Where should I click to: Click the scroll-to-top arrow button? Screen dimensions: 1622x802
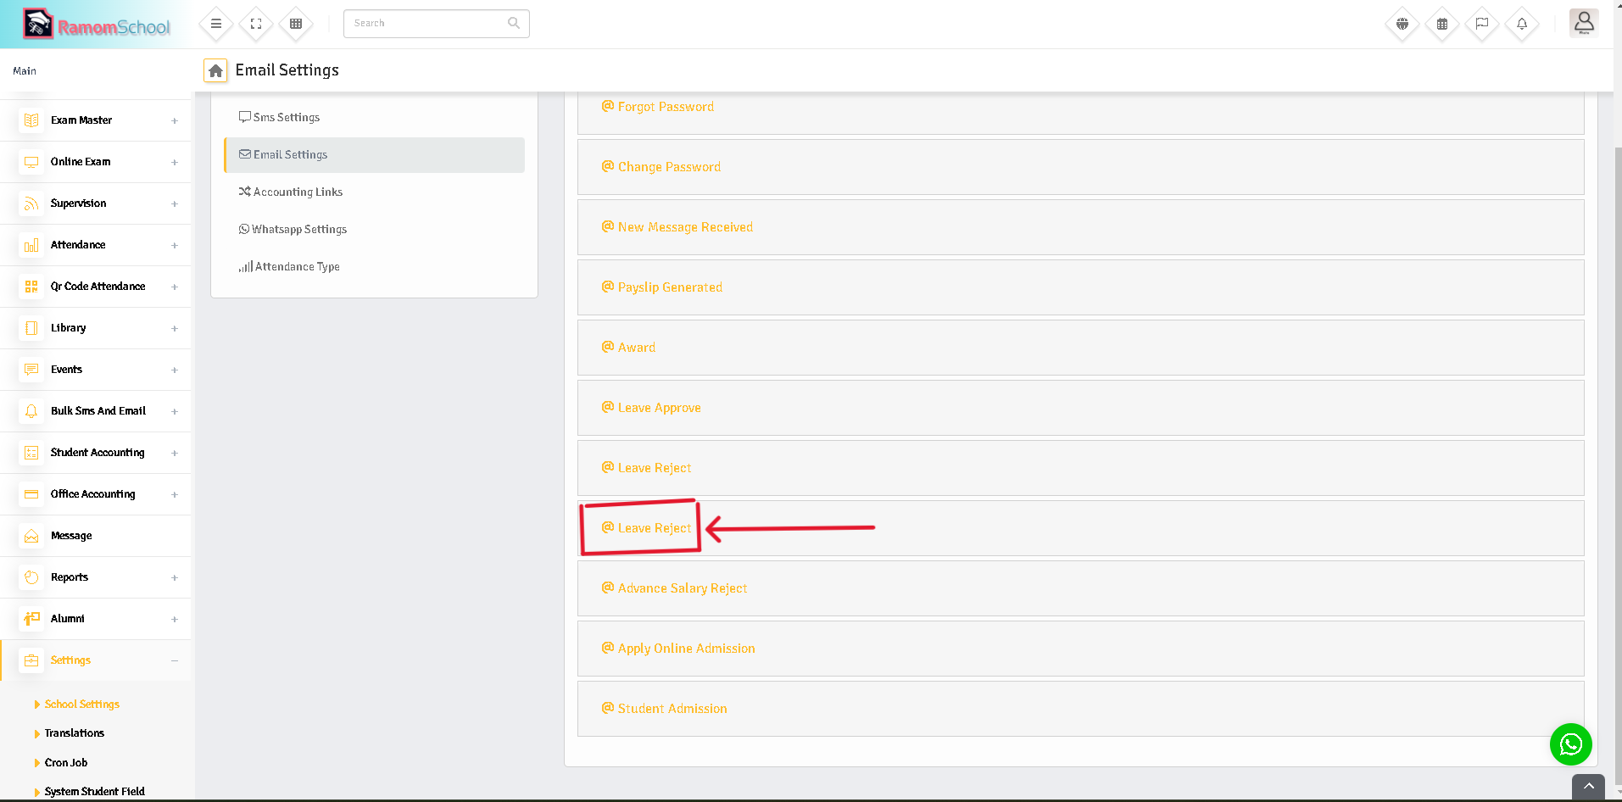coord(1588,787)
